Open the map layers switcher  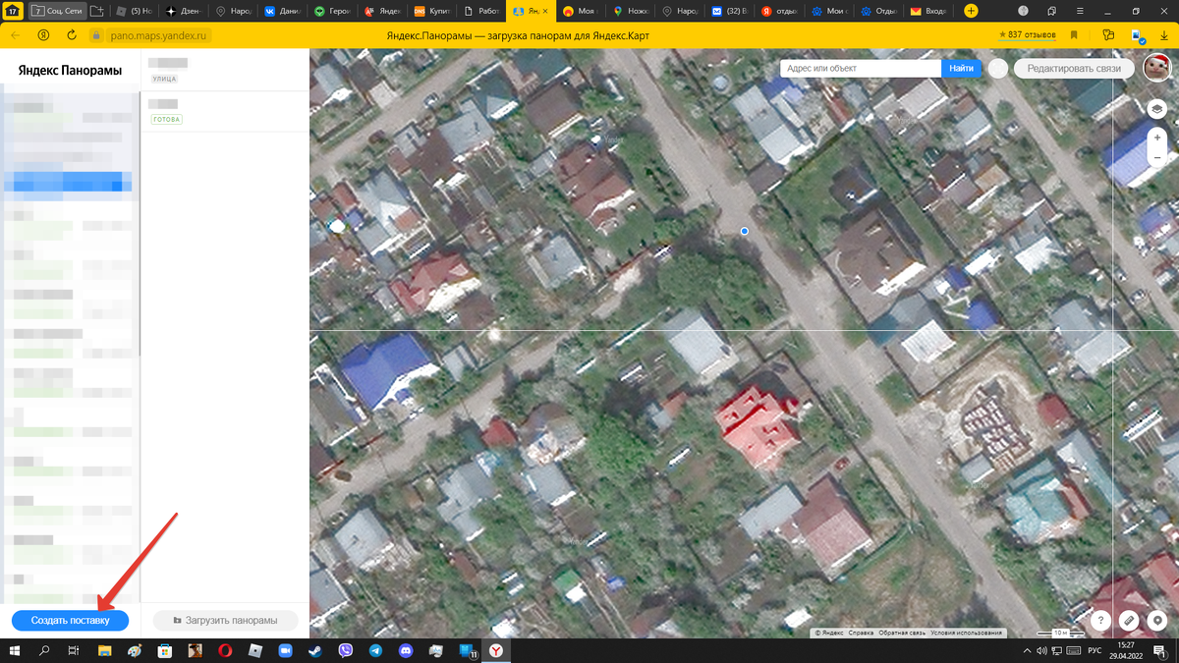[1157, 110]
